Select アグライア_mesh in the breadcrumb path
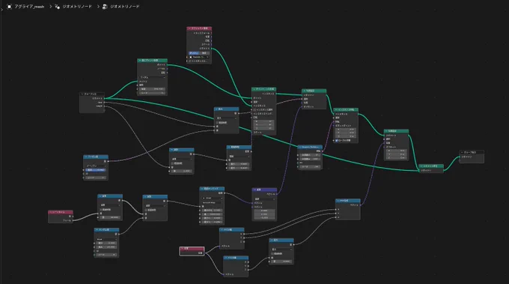 (x=29, y=7)
